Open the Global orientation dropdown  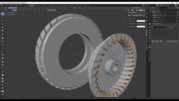point(66,8)
